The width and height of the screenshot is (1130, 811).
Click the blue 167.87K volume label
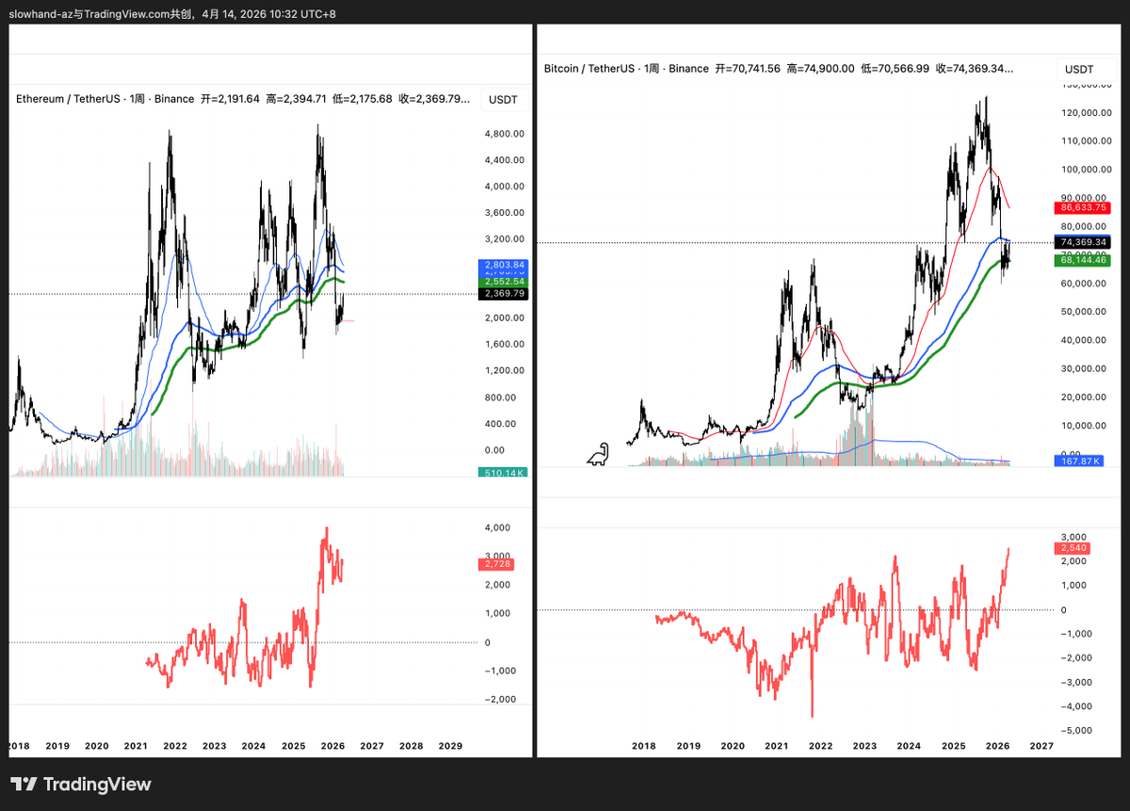(x=1080, y=461)
